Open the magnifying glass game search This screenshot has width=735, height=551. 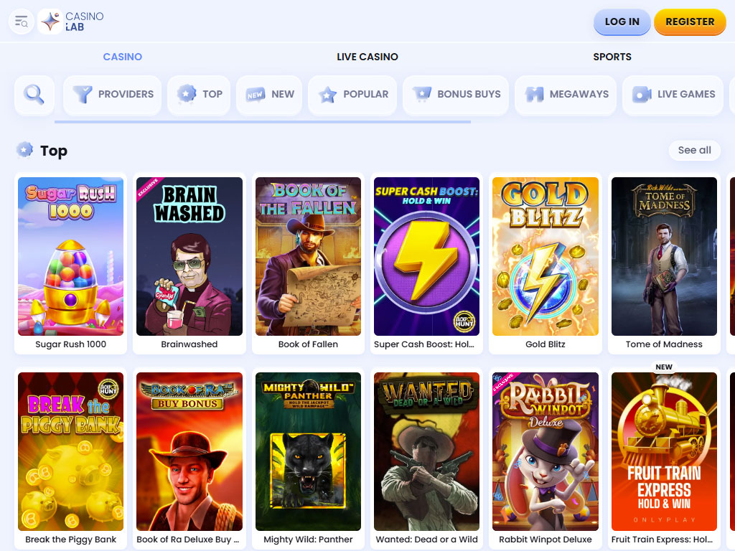point(34,95)
